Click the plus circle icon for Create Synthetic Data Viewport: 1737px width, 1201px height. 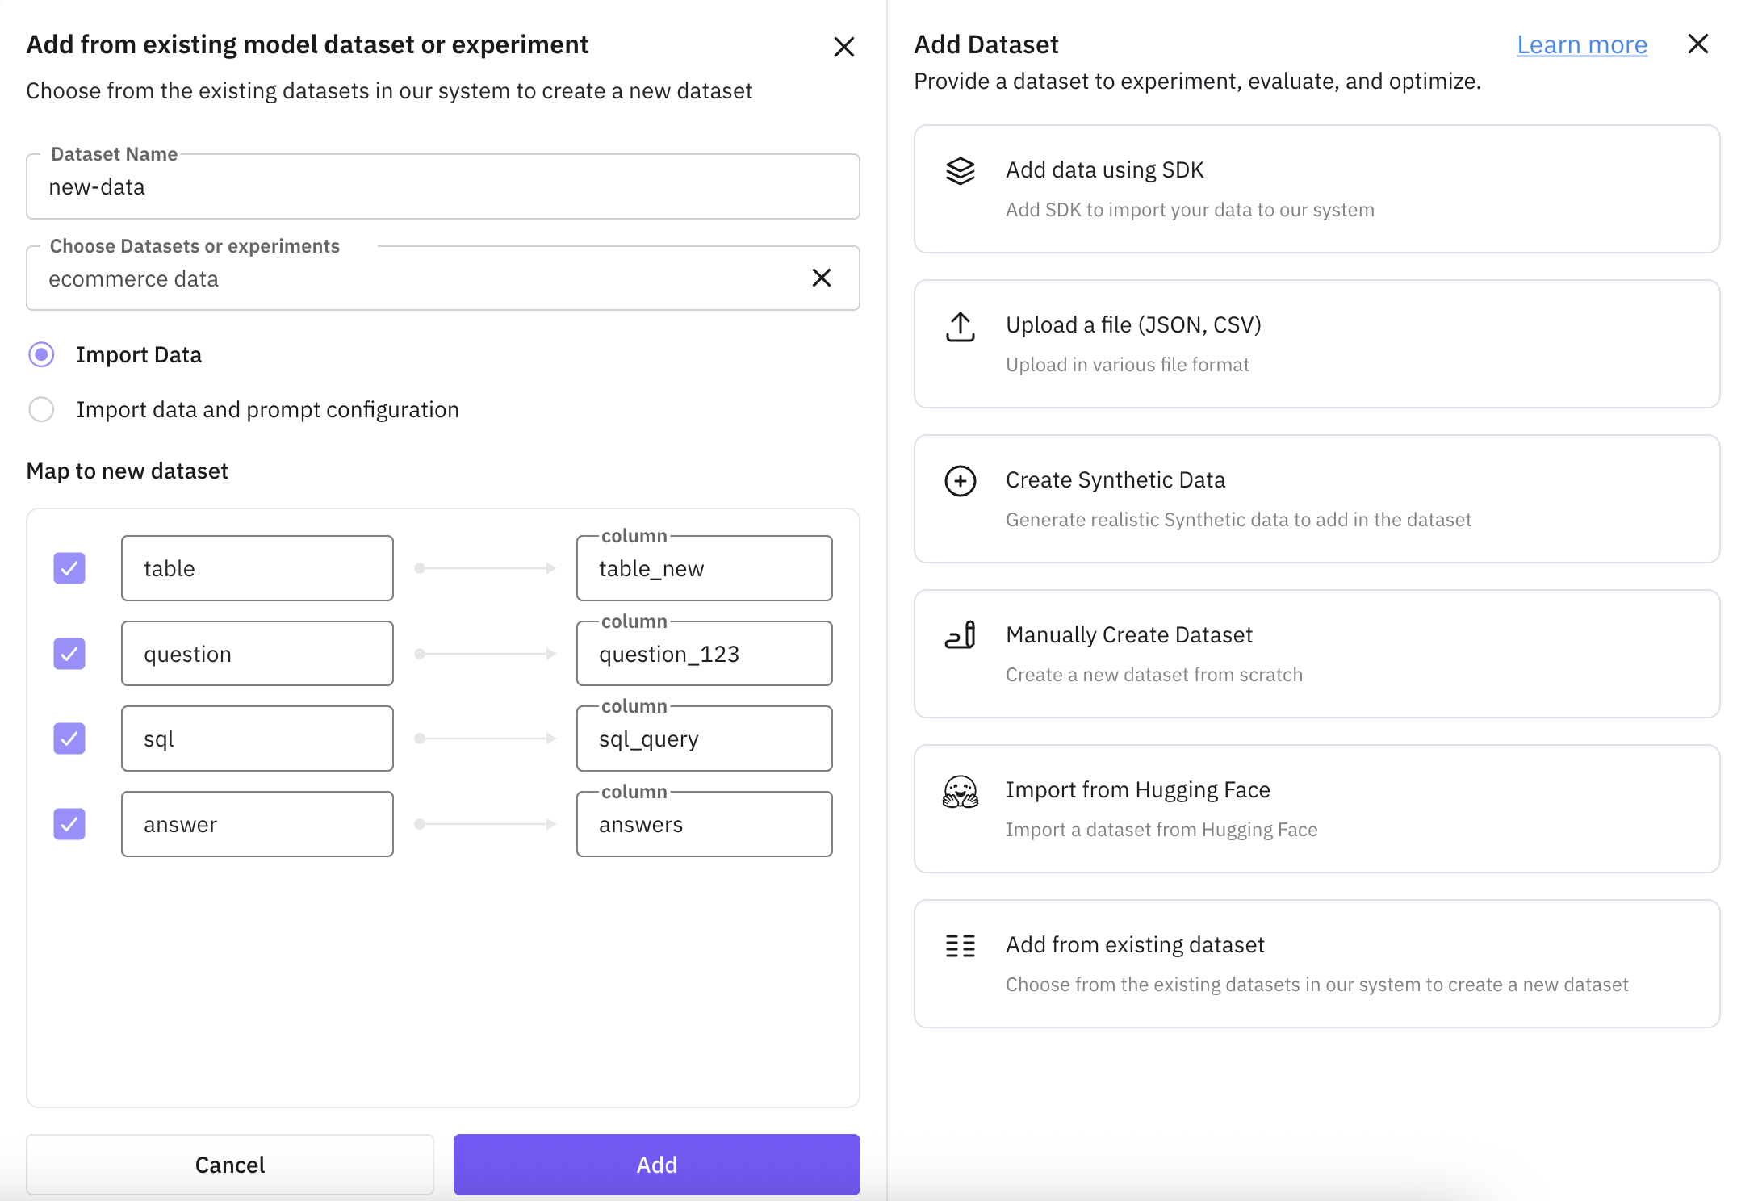point(960,481)
